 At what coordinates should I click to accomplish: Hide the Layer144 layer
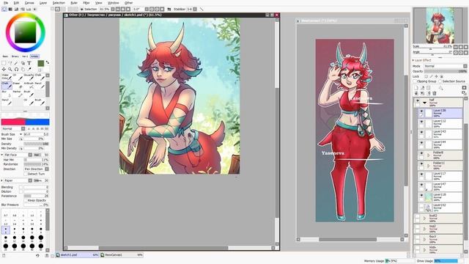click(421, 143)
